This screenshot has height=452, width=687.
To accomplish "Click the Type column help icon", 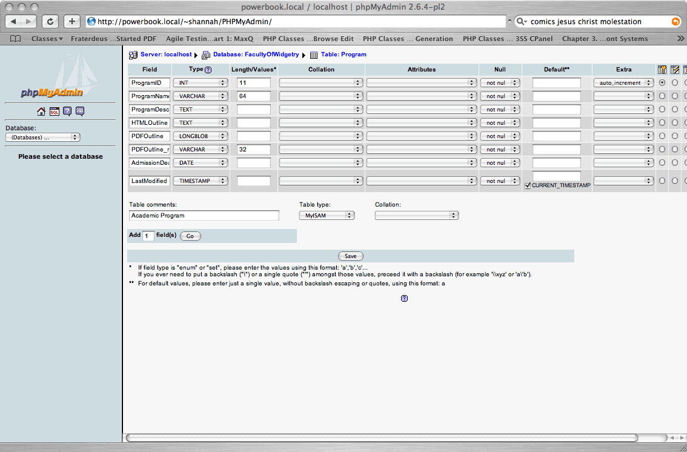I will [x=208, y=70].
